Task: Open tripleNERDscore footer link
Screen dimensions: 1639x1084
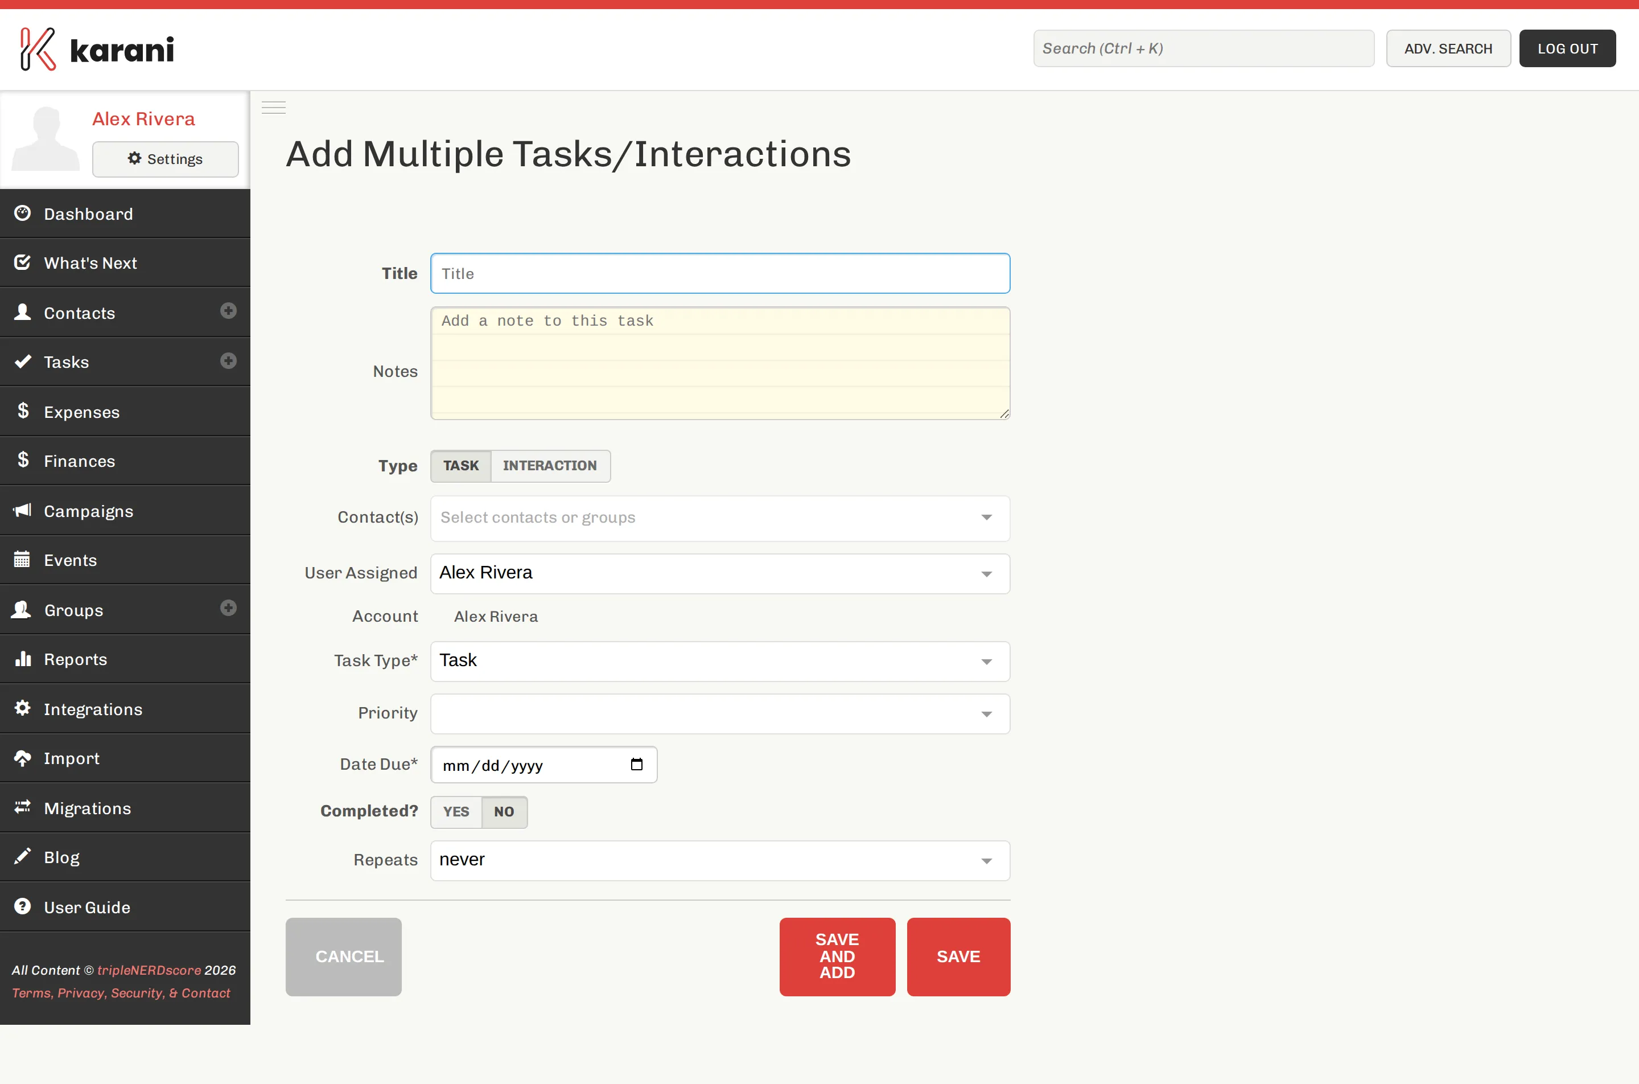Action: click(x=149, y=970)
